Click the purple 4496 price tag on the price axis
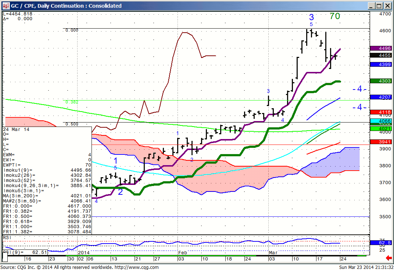 [x=381, y=48]
